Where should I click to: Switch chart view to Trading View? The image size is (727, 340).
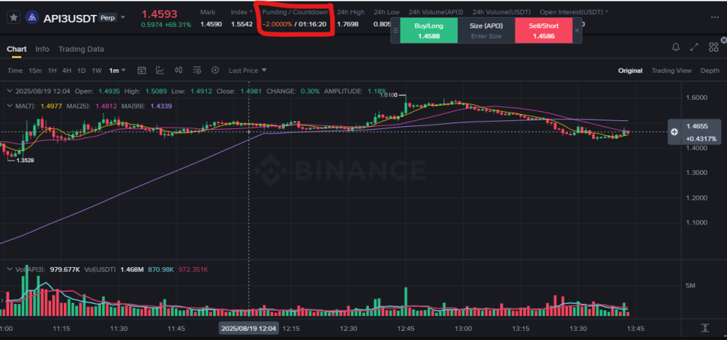(x=672, y=71)
